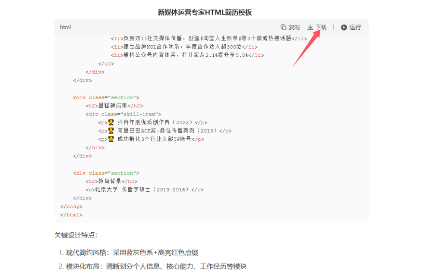Click the download arrow icon
Viewport: 424px width, 275px height.
(x=310, y=27)
